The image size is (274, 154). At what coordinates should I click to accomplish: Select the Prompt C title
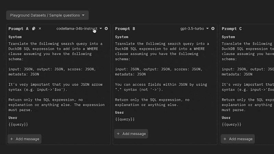[x=232, y=29]
